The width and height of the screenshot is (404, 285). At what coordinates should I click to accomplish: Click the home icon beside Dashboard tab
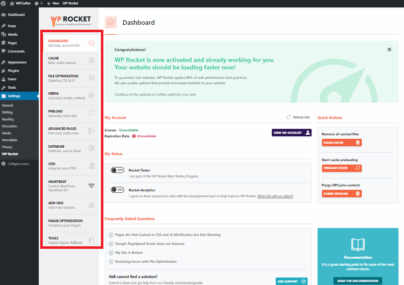pos(91,43)
